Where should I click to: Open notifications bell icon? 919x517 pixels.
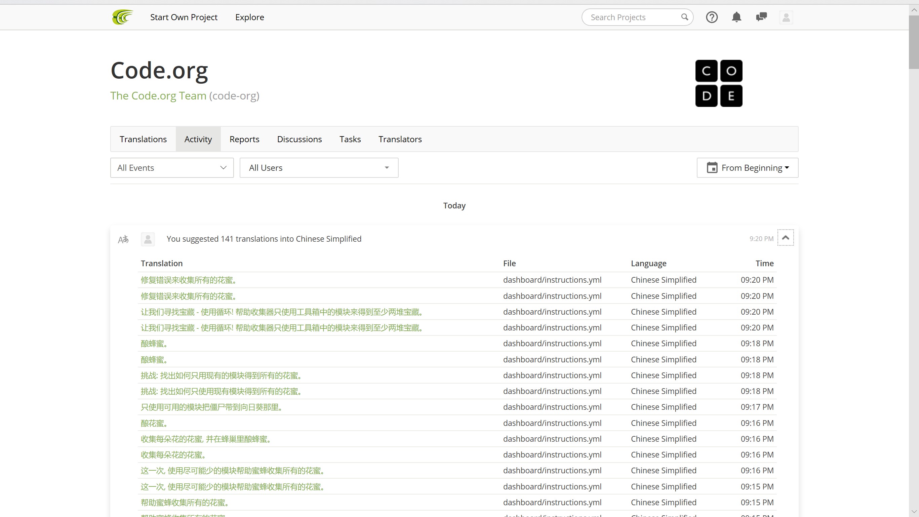click(x=736, y=17)
